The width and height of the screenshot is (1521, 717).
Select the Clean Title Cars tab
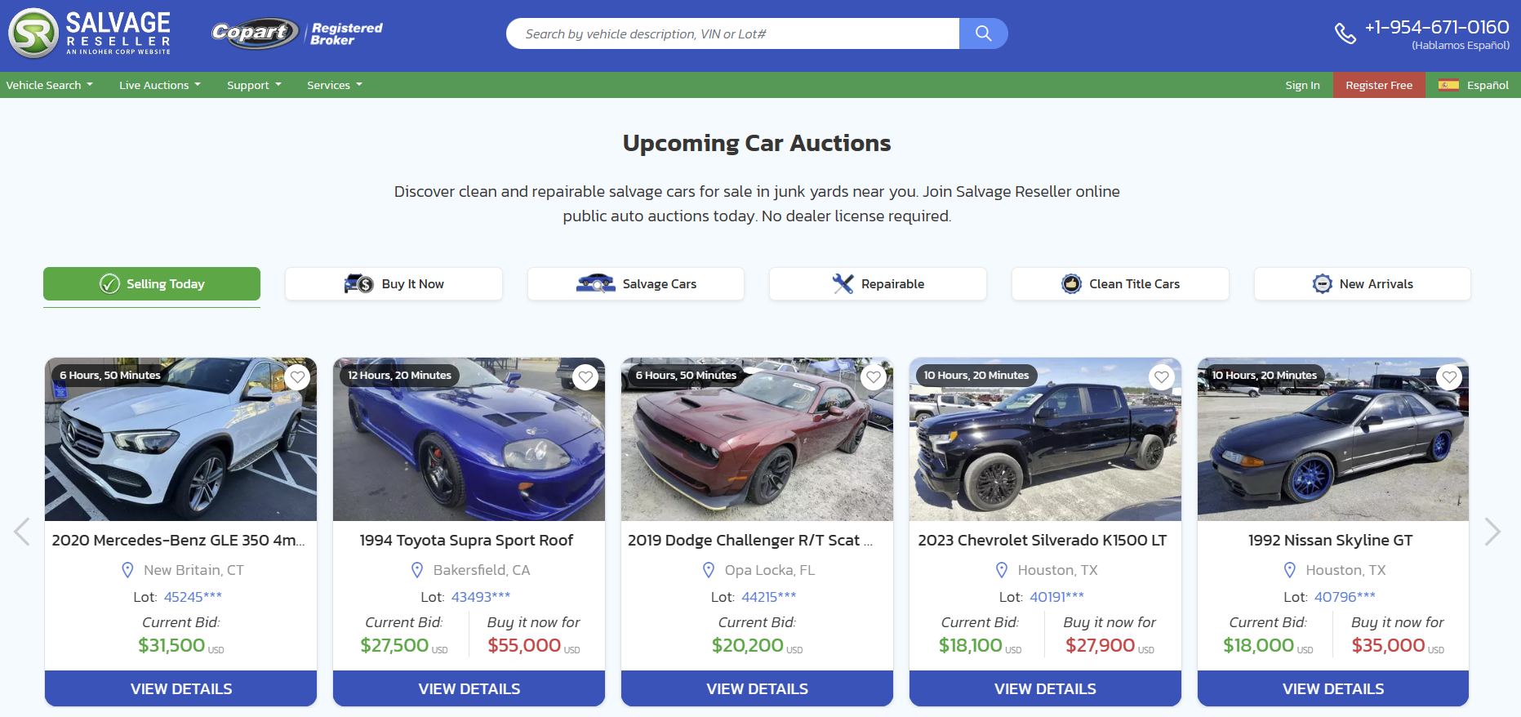click(x=1120, y=284)
